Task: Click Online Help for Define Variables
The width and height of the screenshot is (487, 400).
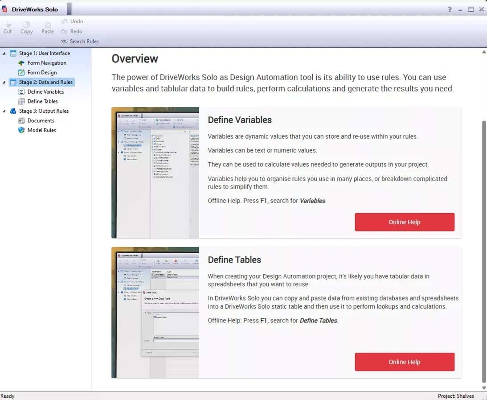Action: pos(405,222)
